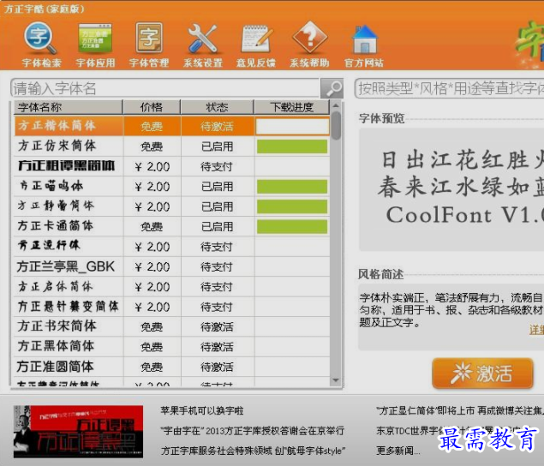Click the 详细 link in style description
The image size is (544, 466).
[x=536, y=330]
